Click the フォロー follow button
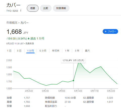Viewport: 121px width, 111px height. coord(110,31)
